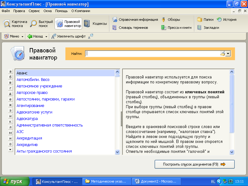
Task: Jump to letter л in index
Action: pos(10,127)
